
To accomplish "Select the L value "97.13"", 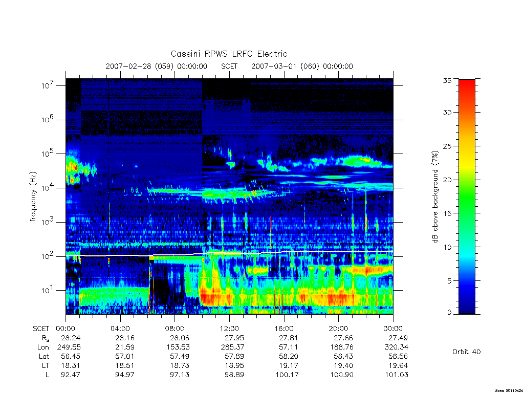I will [x=180, y=375].
